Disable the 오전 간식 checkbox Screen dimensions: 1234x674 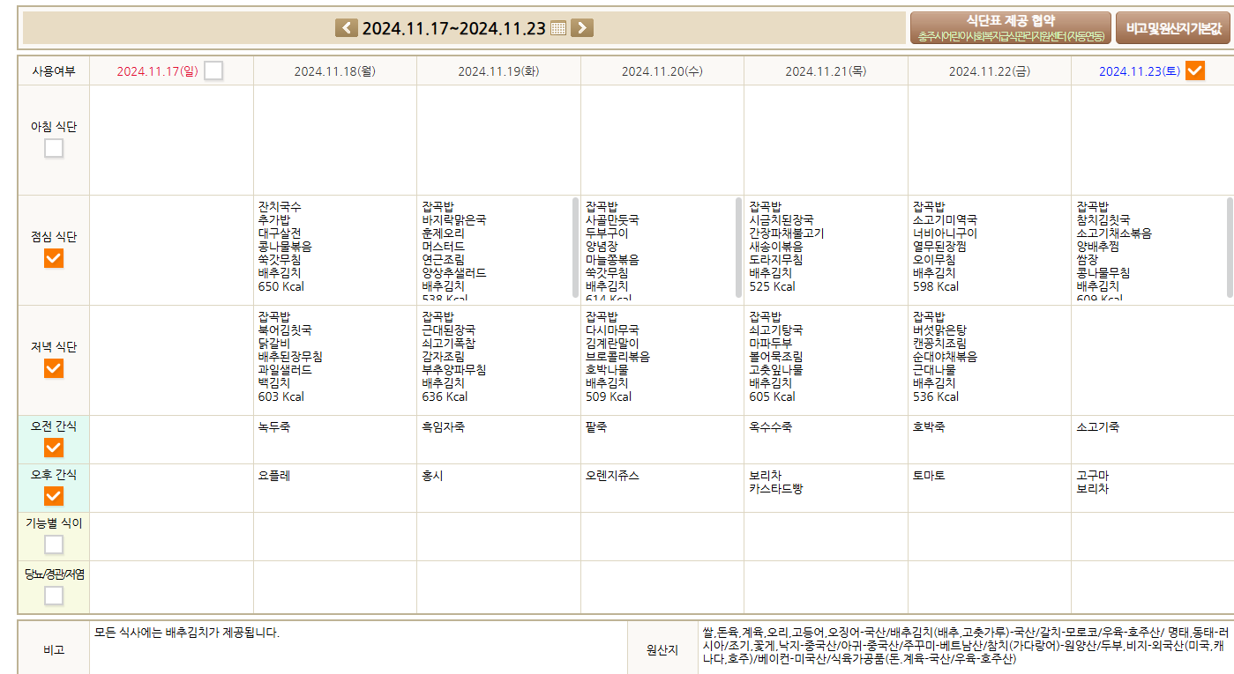54,448
